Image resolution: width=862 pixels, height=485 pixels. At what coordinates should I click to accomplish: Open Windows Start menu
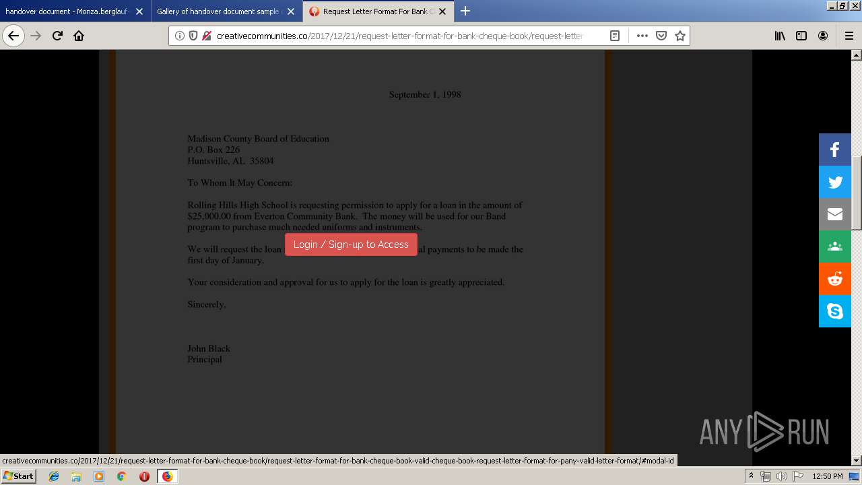(x=18, y=476)
